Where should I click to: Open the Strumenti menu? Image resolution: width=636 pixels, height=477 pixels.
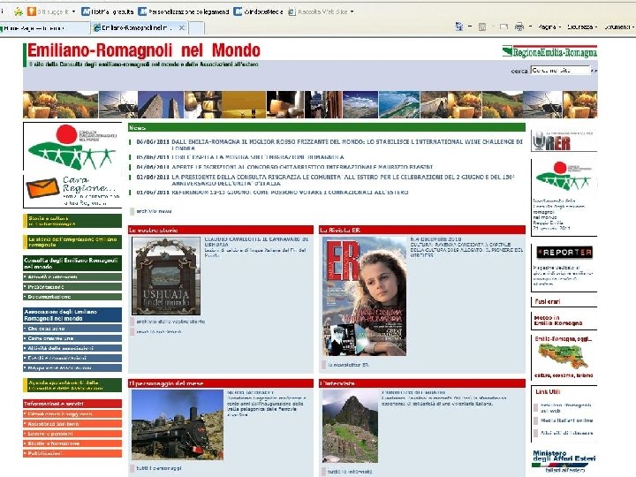618,27
